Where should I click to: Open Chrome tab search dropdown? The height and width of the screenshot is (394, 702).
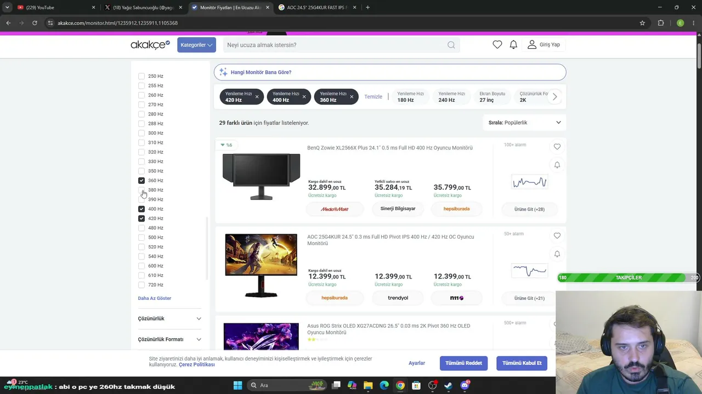point(7,8)
